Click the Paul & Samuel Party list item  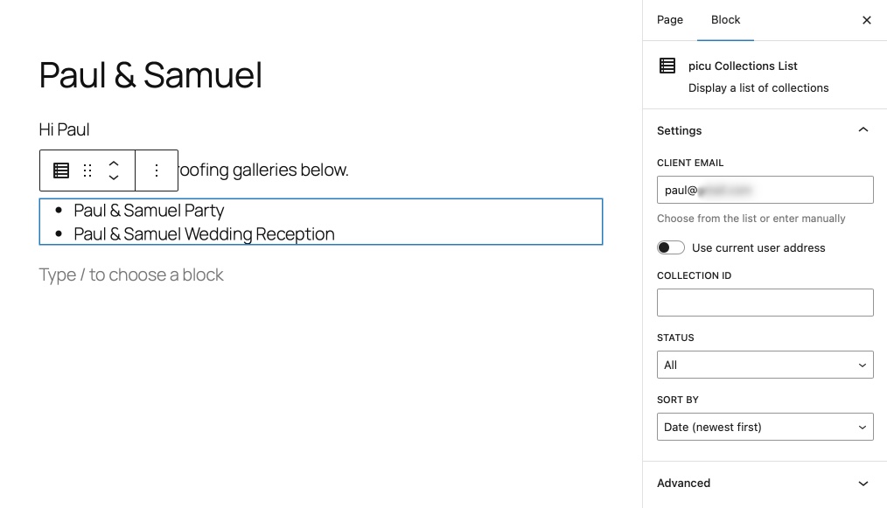[149, 211]
